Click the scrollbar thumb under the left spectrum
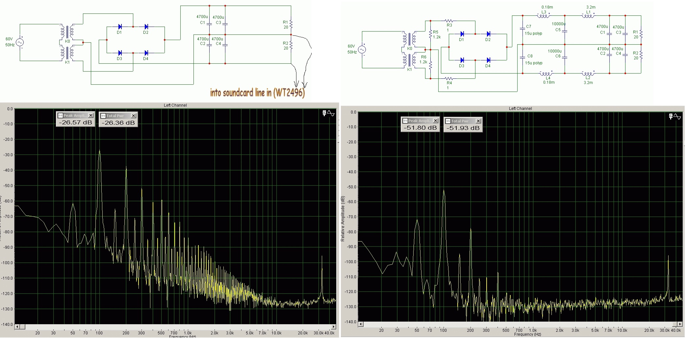The width and height of the screenshot is (686, 338). [x=22, y=327]
